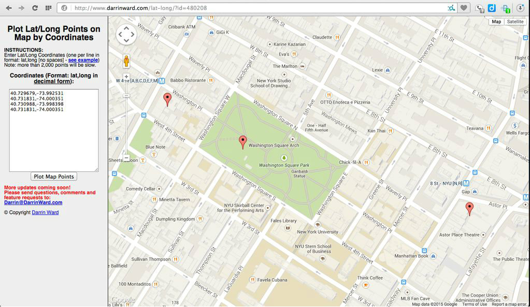Screen dimensions: 530x307
Task: Click the textarea resize grip corner
Action: (x=97, y=169)
